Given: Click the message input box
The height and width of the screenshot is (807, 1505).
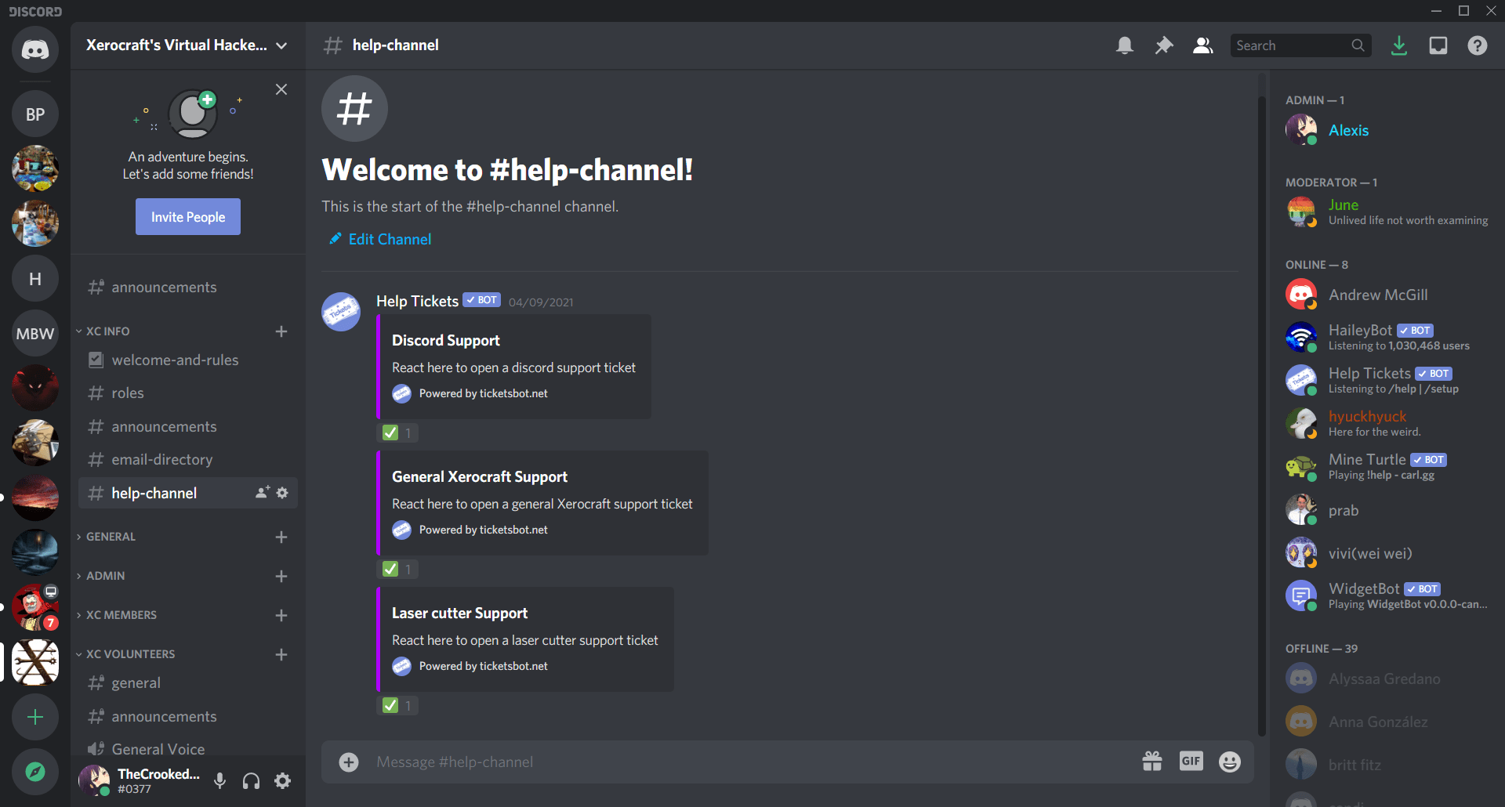Looking at the screenshot, I should coord(752,762).
